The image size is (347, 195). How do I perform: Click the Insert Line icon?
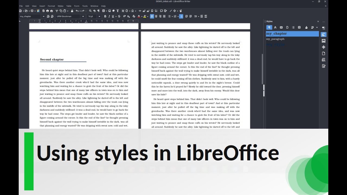click(171, 11)
